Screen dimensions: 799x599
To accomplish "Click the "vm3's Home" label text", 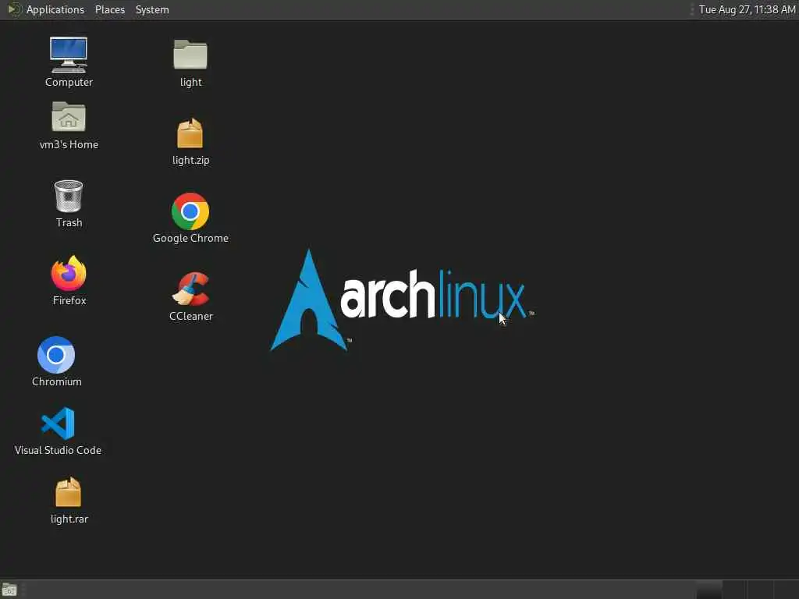I will click(x=69, y=144).
